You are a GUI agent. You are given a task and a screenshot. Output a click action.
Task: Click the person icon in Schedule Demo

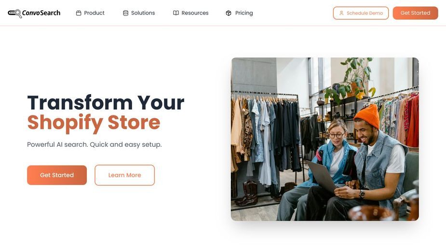click(341, 13)
